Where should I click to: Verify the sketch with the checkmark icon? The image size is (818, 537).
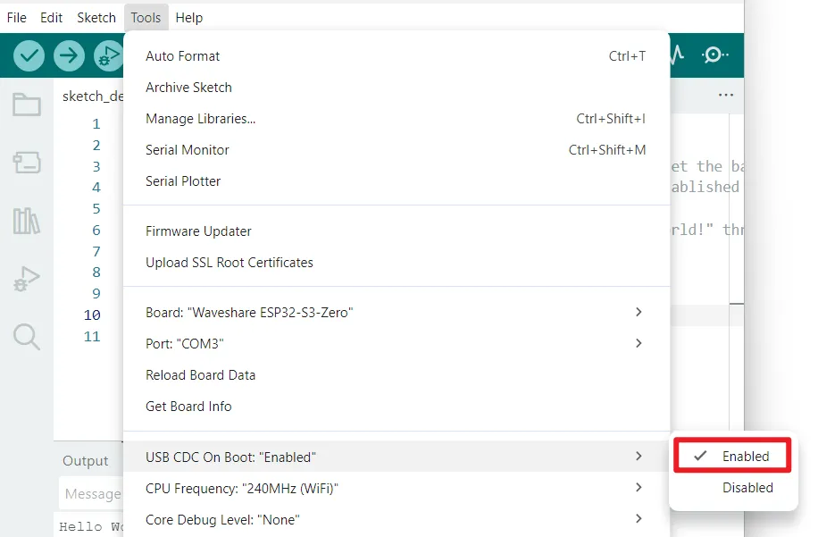tap(26, 55)
